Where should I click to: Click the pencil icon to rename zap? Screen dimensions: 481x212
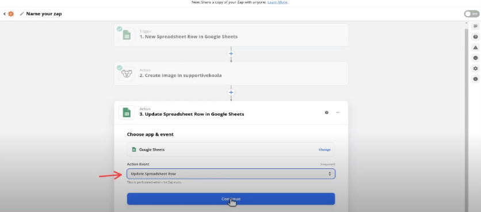(x=22, y=14)
